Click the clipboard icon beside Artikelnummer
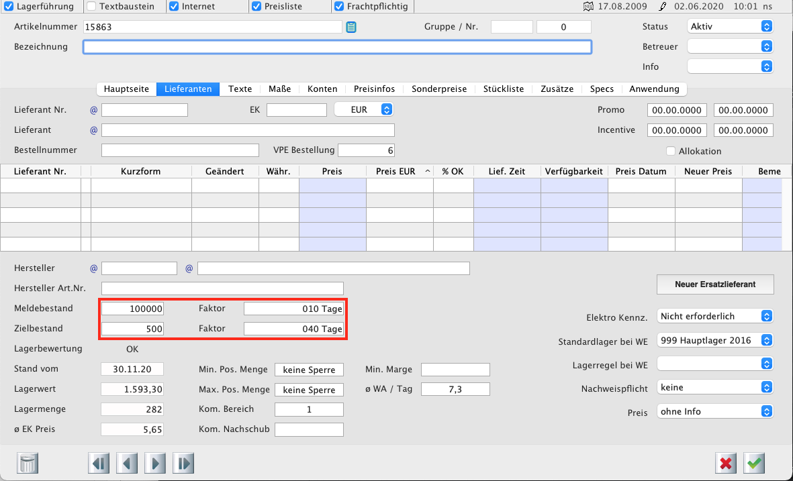The width and height of the screenshot is (793, 481). [x=351, y=27]
